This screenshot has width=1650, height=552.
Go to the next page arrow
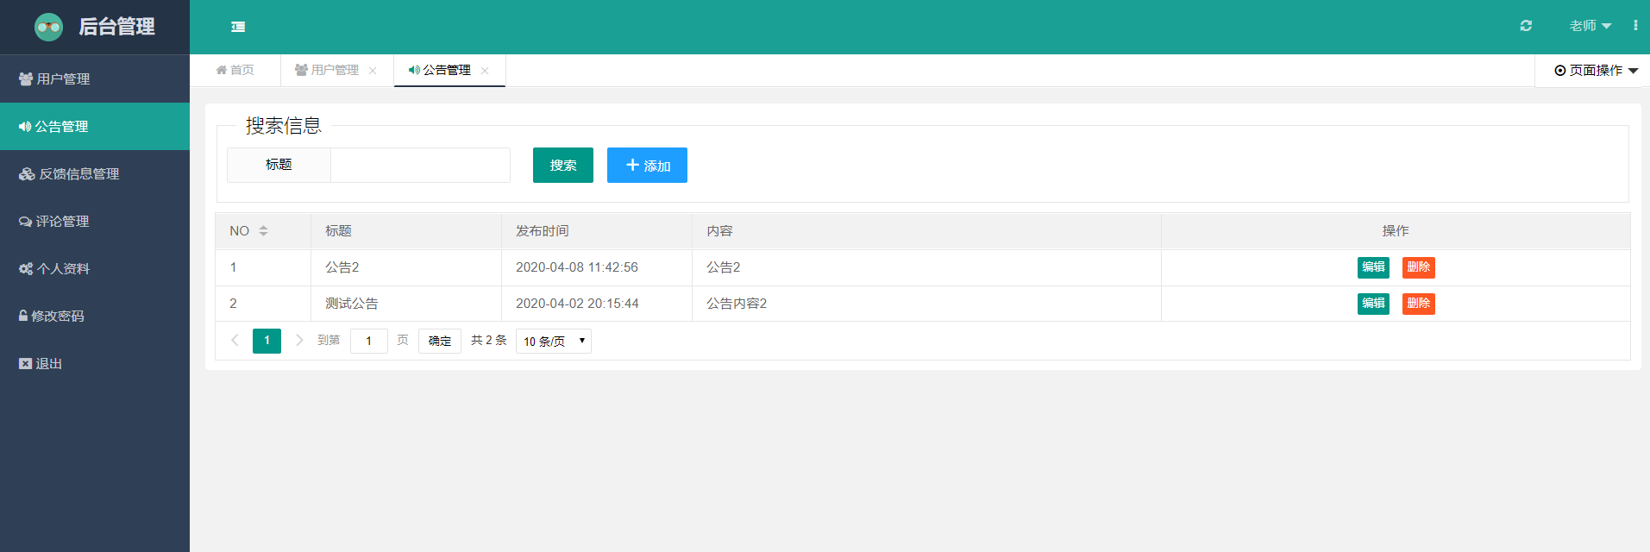click(x=299, y=341)
